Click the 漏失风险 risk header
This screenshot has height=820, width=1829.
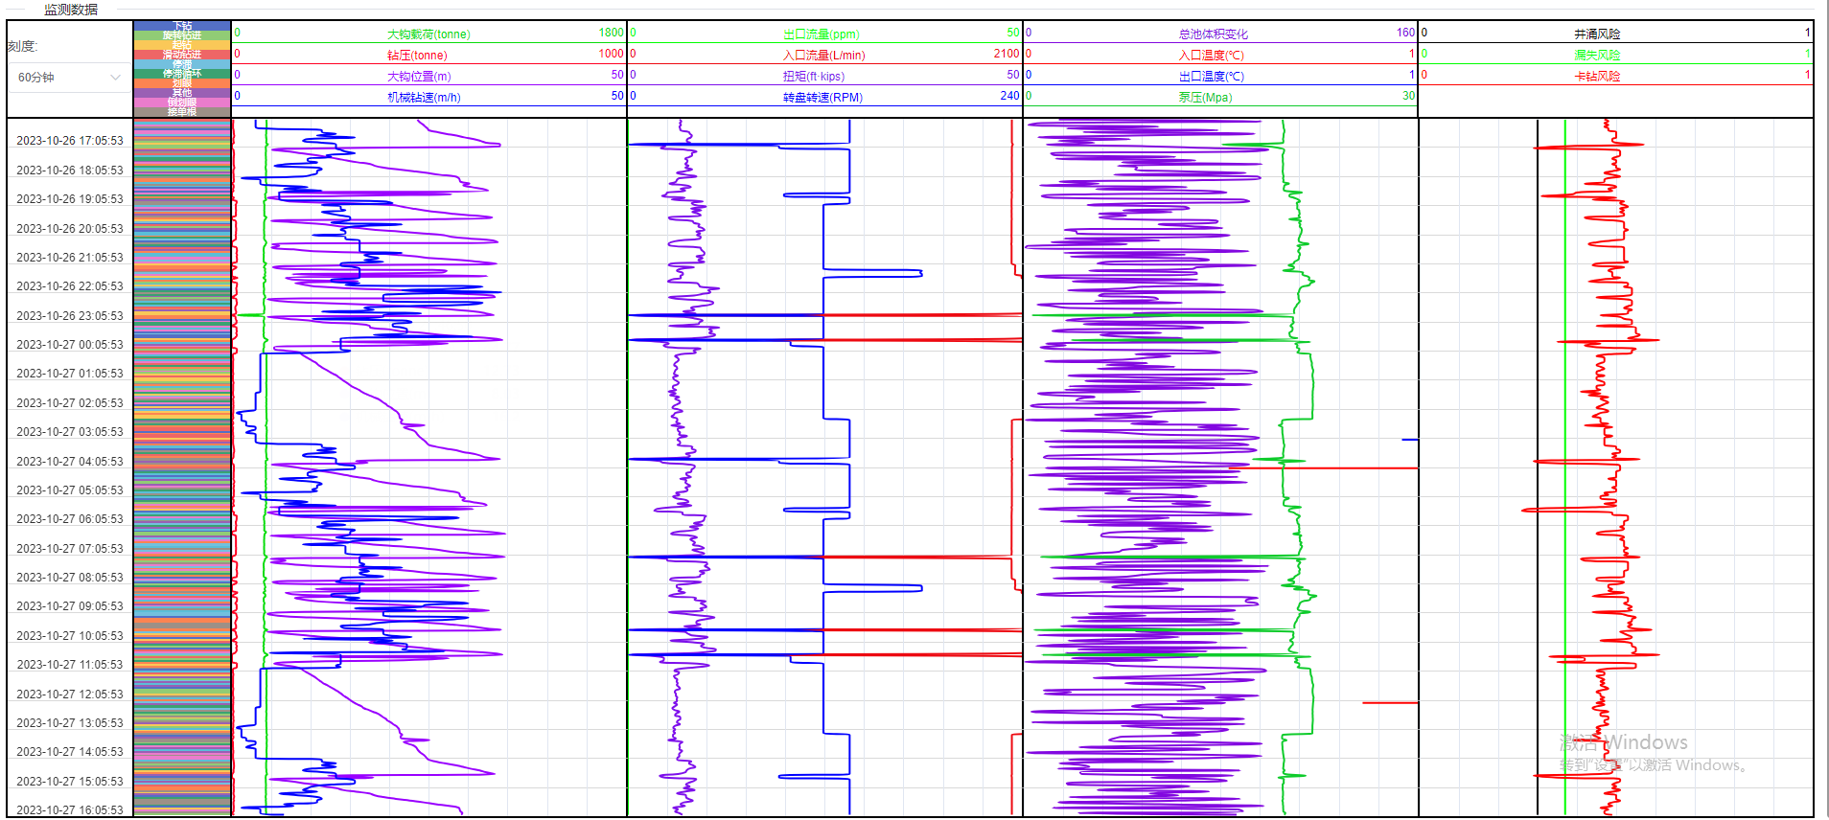(1597, 55)
